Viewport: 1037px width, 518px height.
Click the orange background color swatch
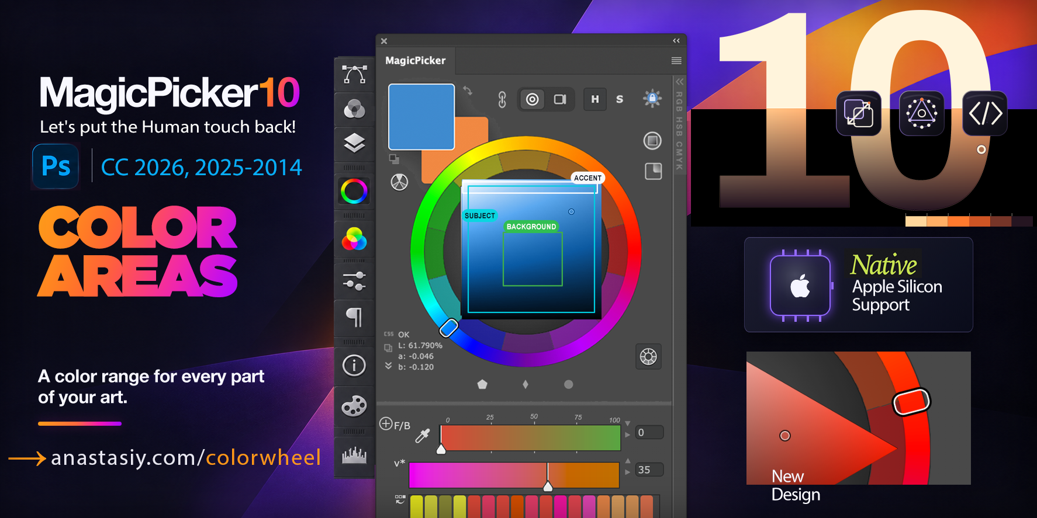(472, 134)
